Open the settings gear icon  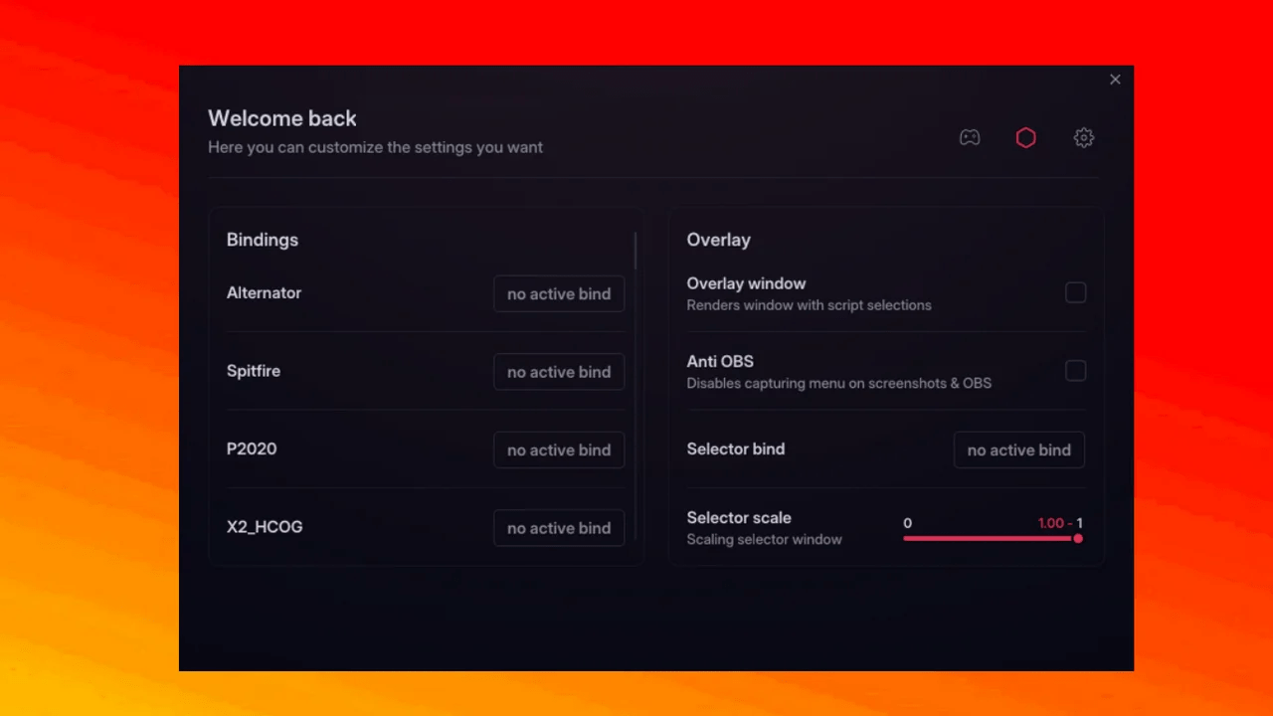tap(1084, 138)
